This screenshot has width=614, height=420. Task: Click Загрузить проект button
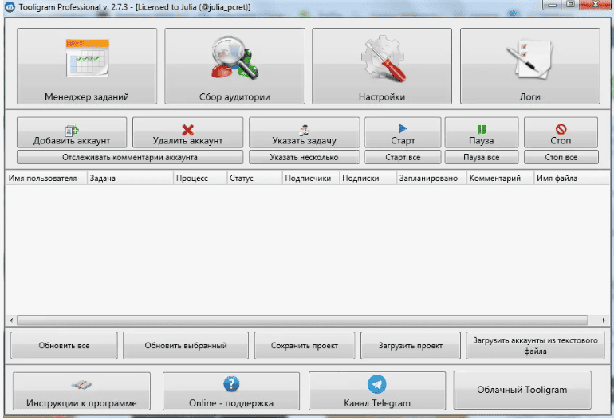(411, 346)
